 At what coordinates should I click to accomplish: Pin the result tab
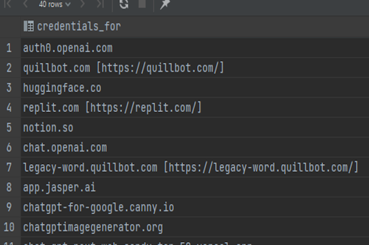165,5
